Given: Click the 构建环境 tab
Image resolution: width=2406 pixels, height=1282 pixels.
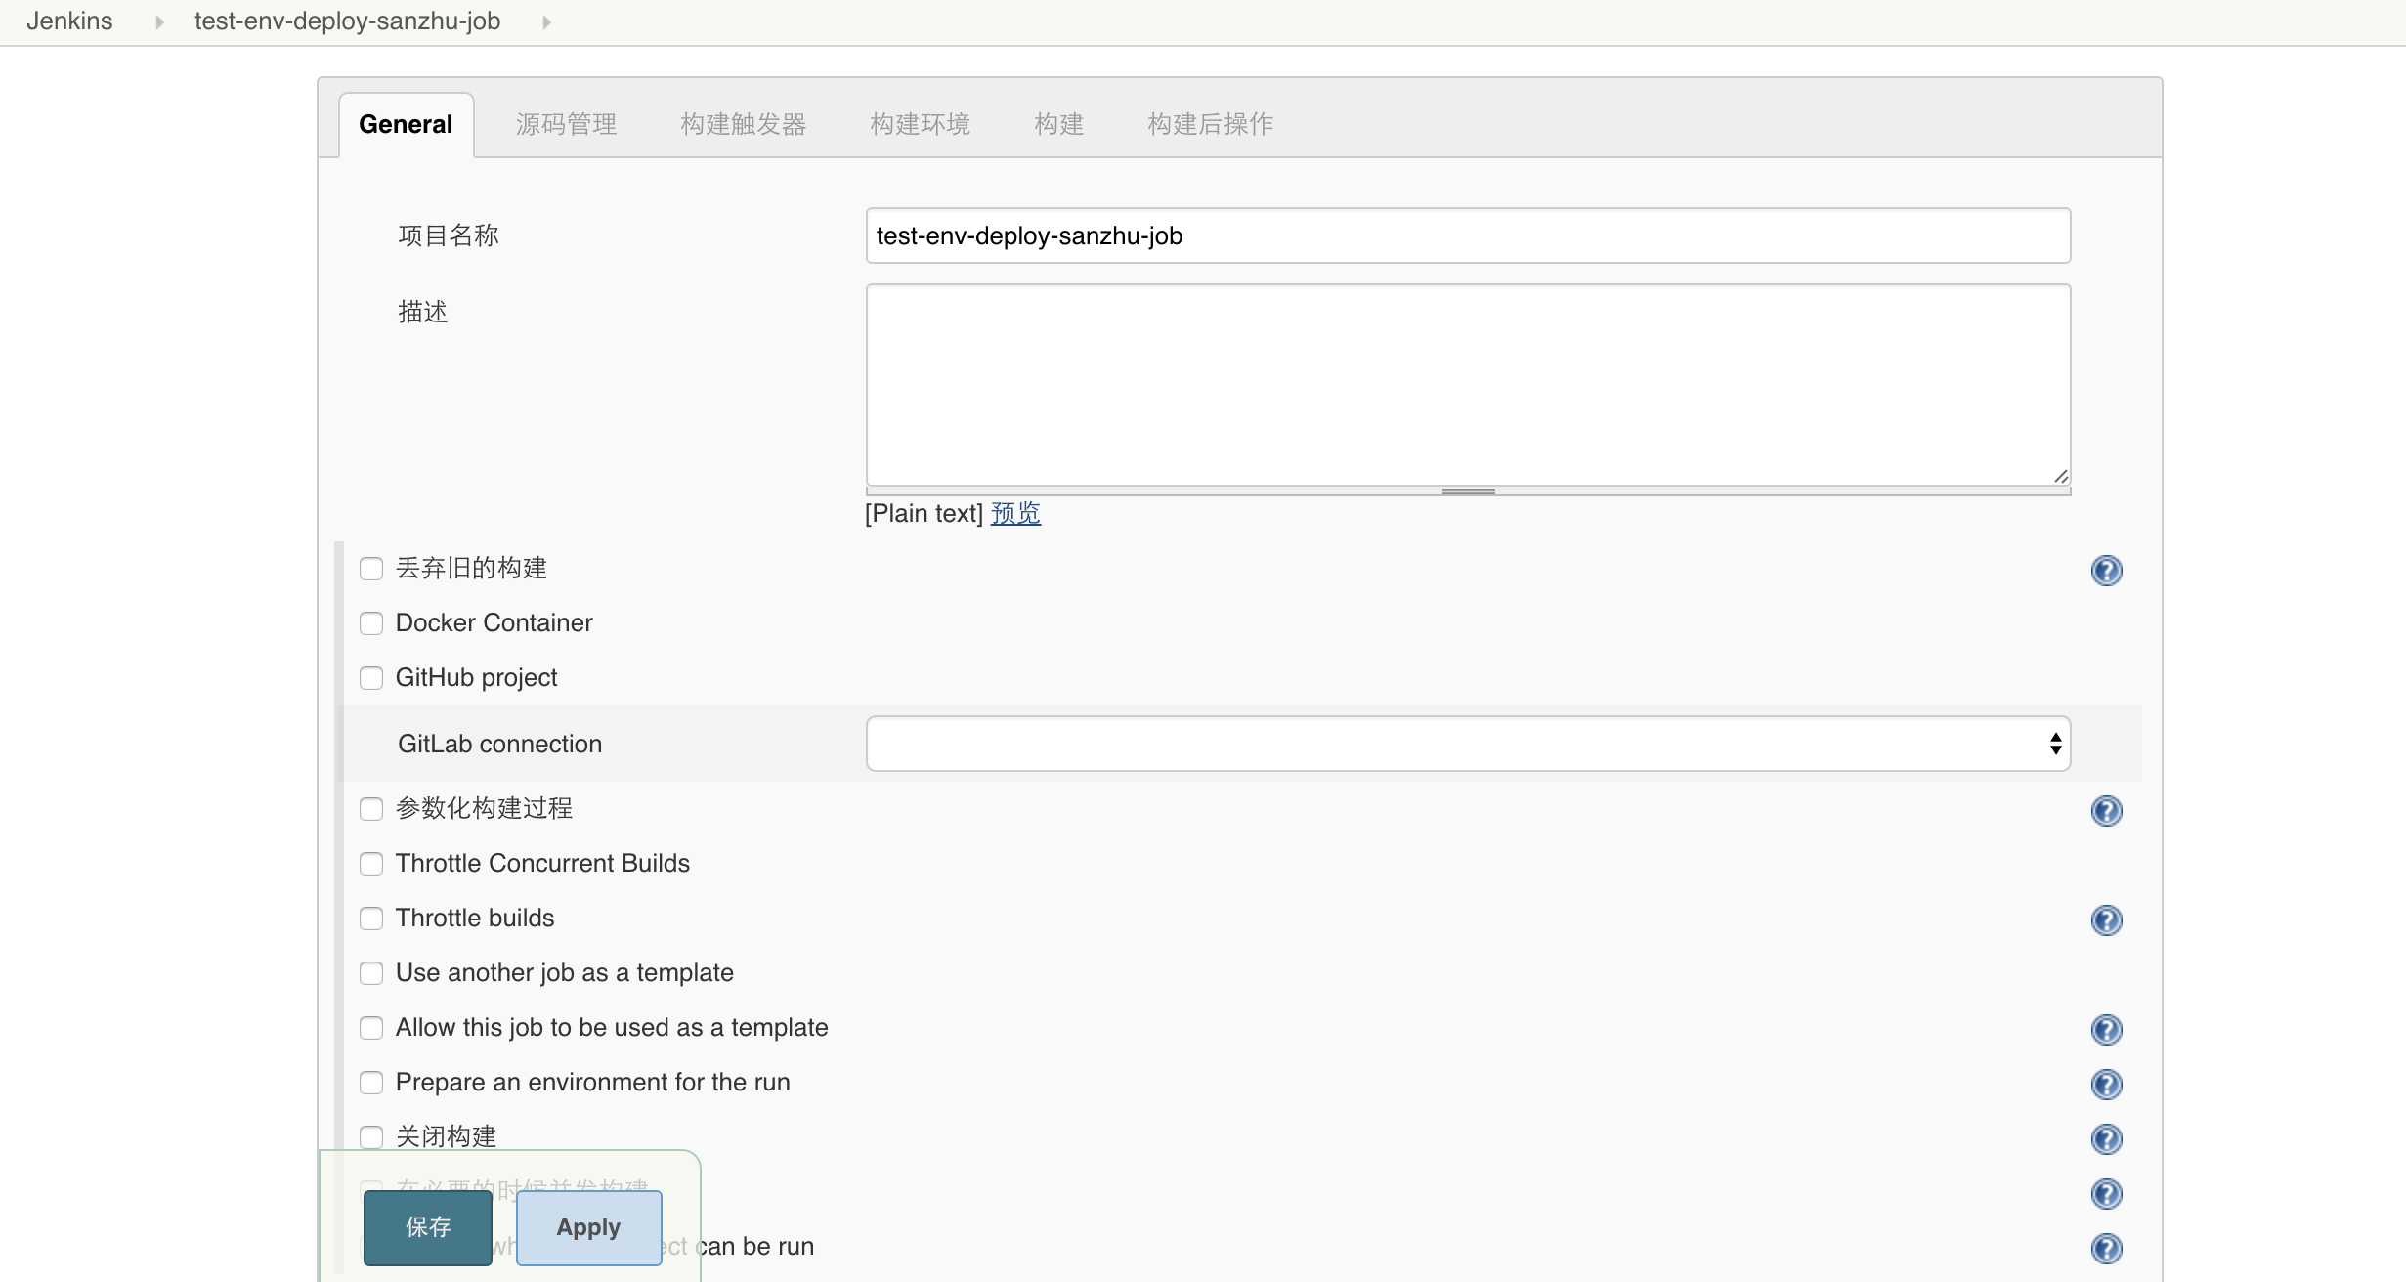Looking at the screenshot, I should (920, 124).
